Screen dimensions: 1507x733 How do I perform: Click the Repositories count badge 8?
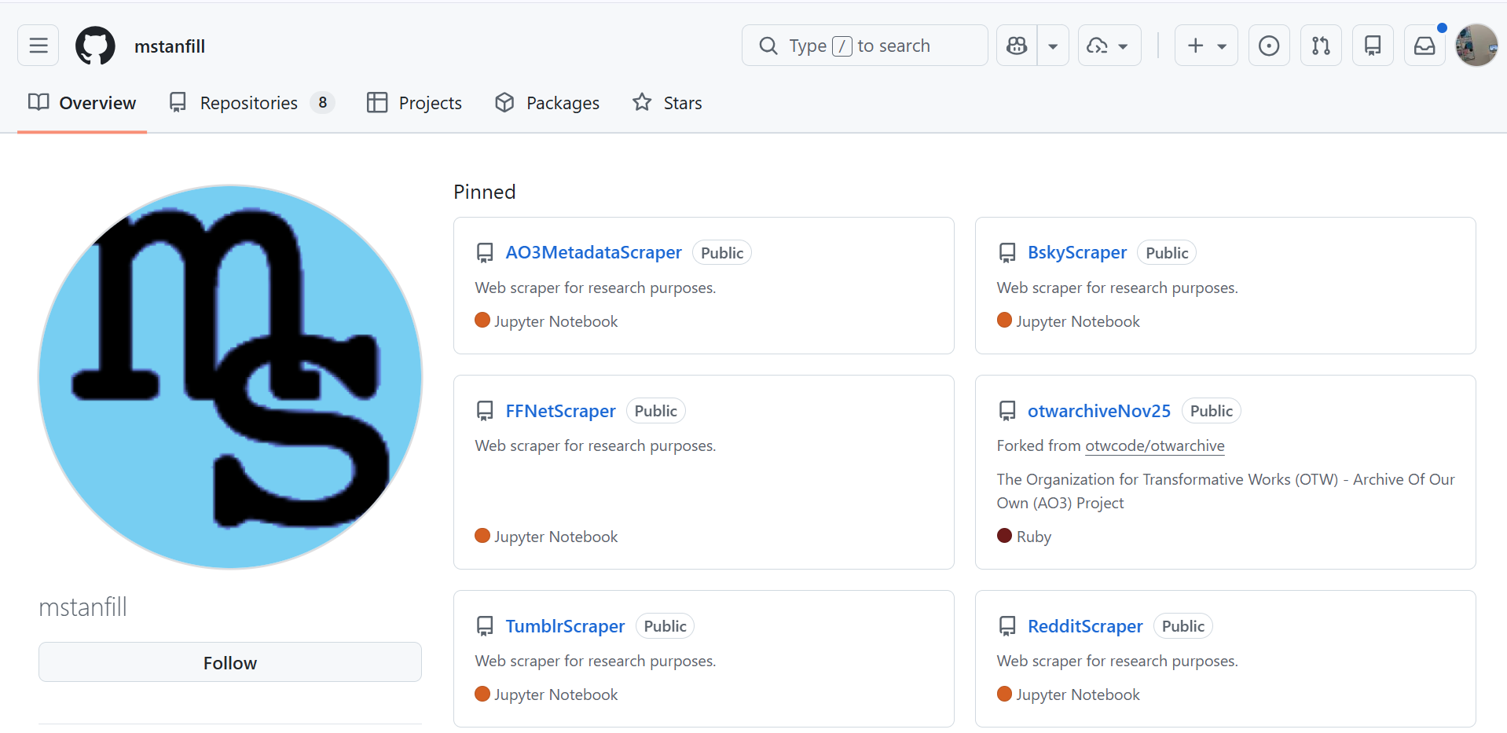[322, 103]
